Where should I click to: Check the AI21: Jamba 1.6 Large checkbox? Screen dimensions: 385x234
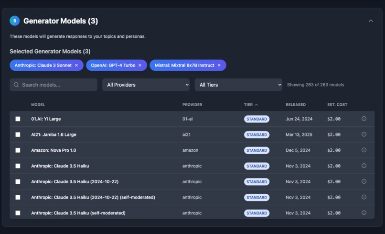(18, 134)
